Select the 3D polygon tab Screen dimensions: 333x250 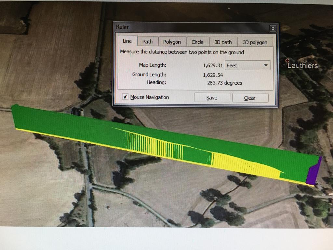(x=255, y=42)
